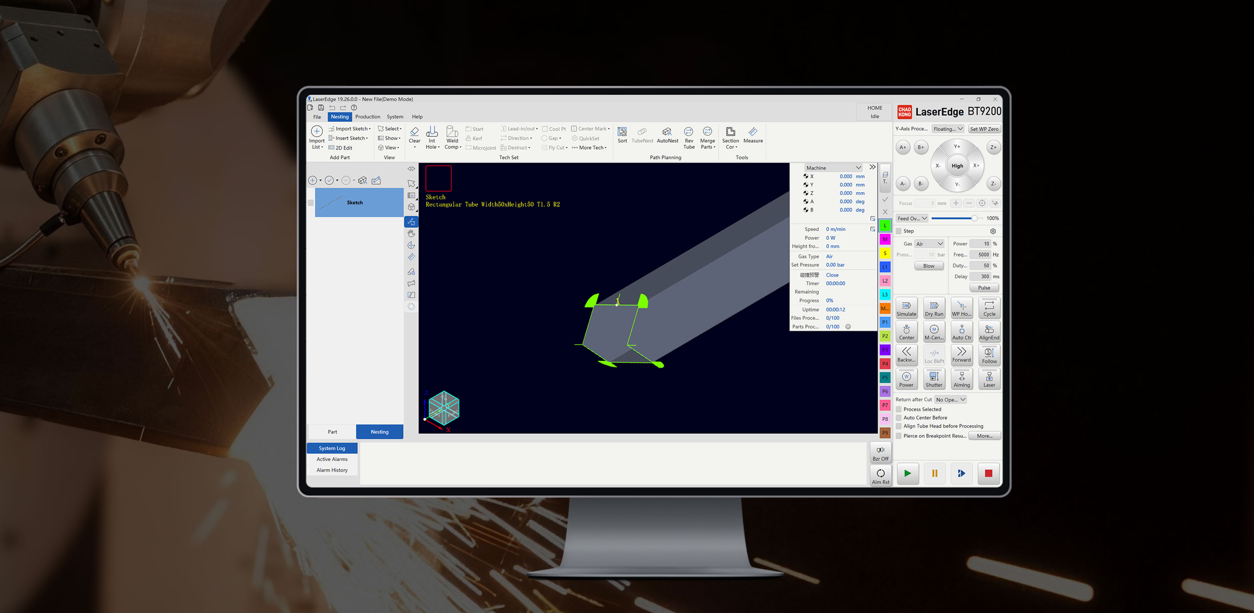Screen dimensions: 1254x613
Task: Open the File menu
Action: (317, 117)
